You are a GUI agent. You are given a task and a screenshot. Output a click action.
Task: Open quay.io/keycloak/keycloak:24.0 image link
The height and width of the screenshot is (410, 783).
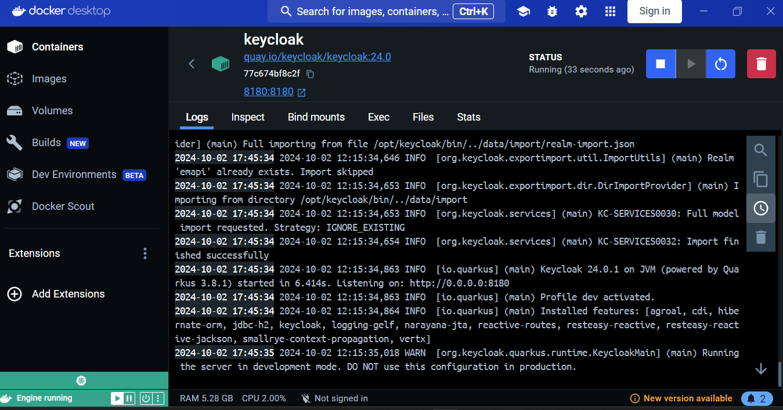317,57
